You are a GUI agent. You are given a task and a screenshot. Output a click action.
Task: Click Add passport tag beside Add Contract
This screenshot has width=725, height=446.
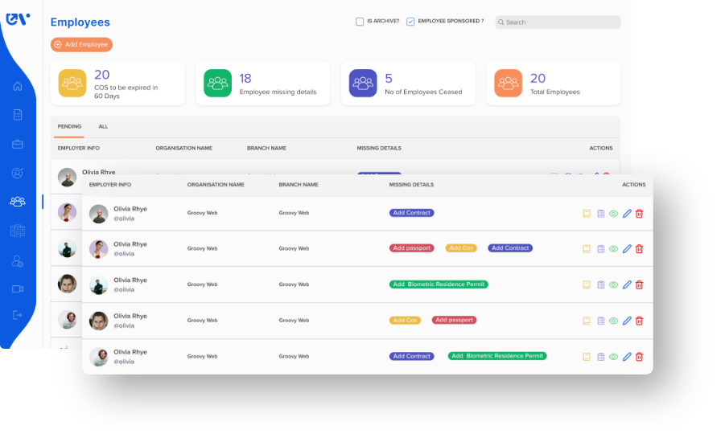pyautogui.click(x=412, y=248)
